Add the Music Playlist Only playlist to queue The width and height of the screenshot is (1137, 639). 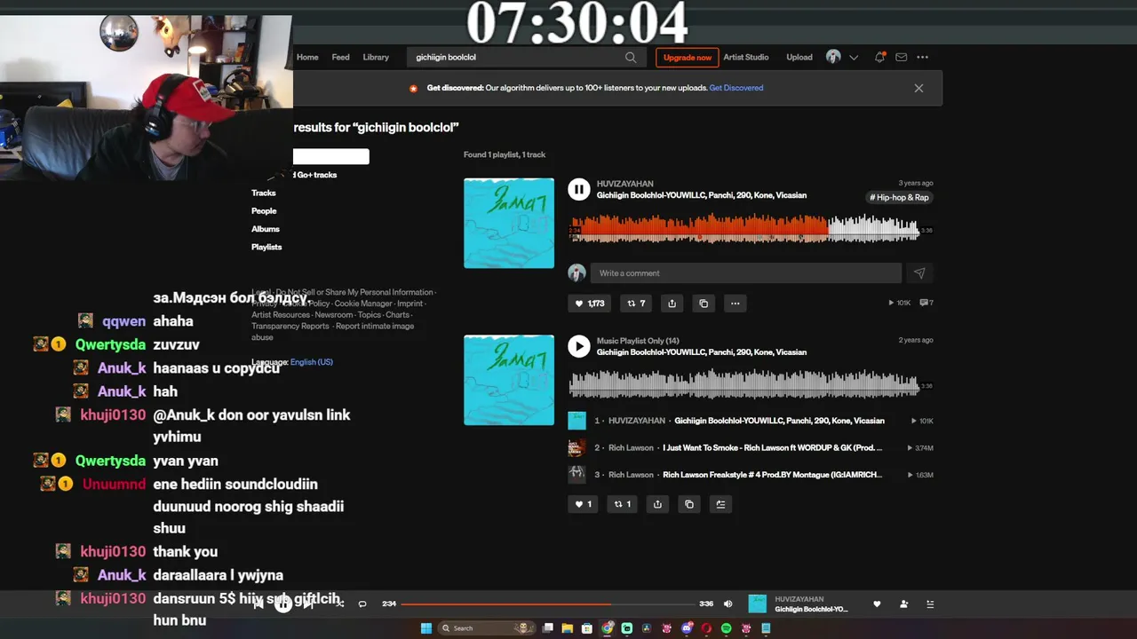[x=720, y=504]
